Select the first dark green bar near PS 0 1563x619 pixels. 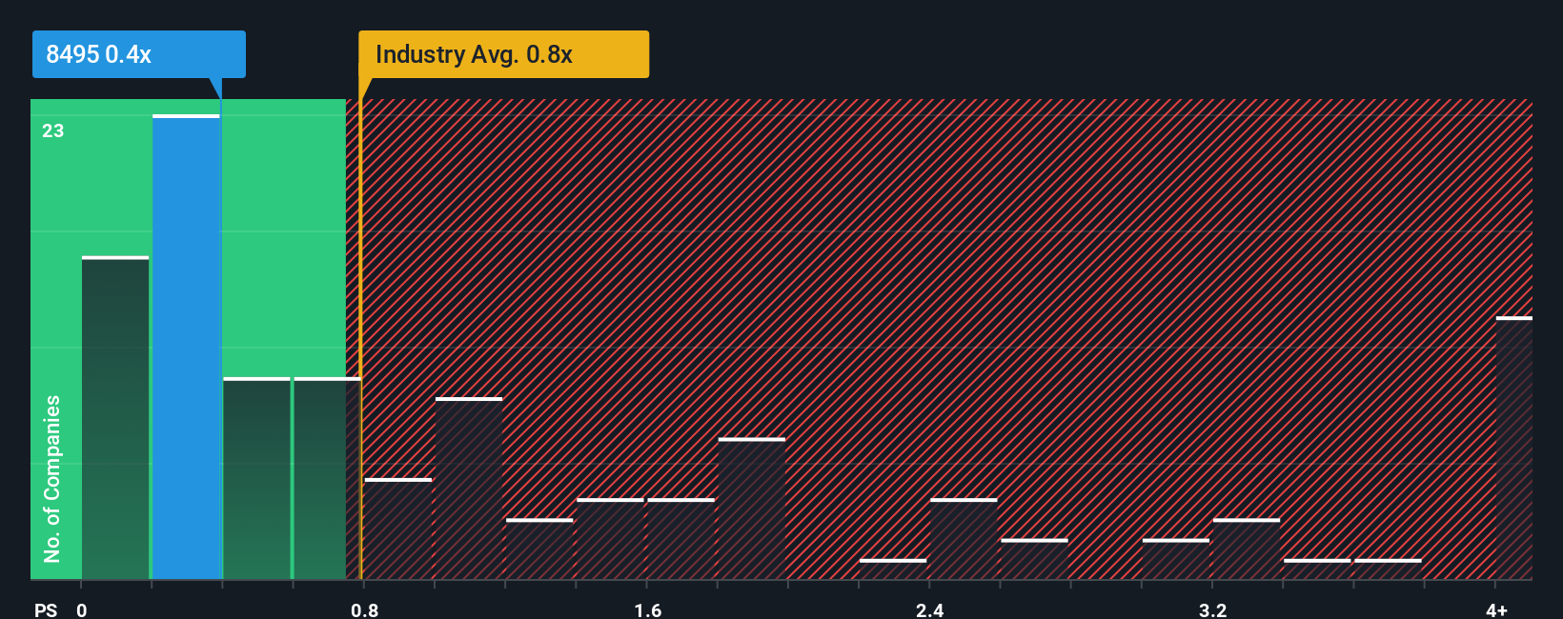pyautogui.click(x=115, y=417)
